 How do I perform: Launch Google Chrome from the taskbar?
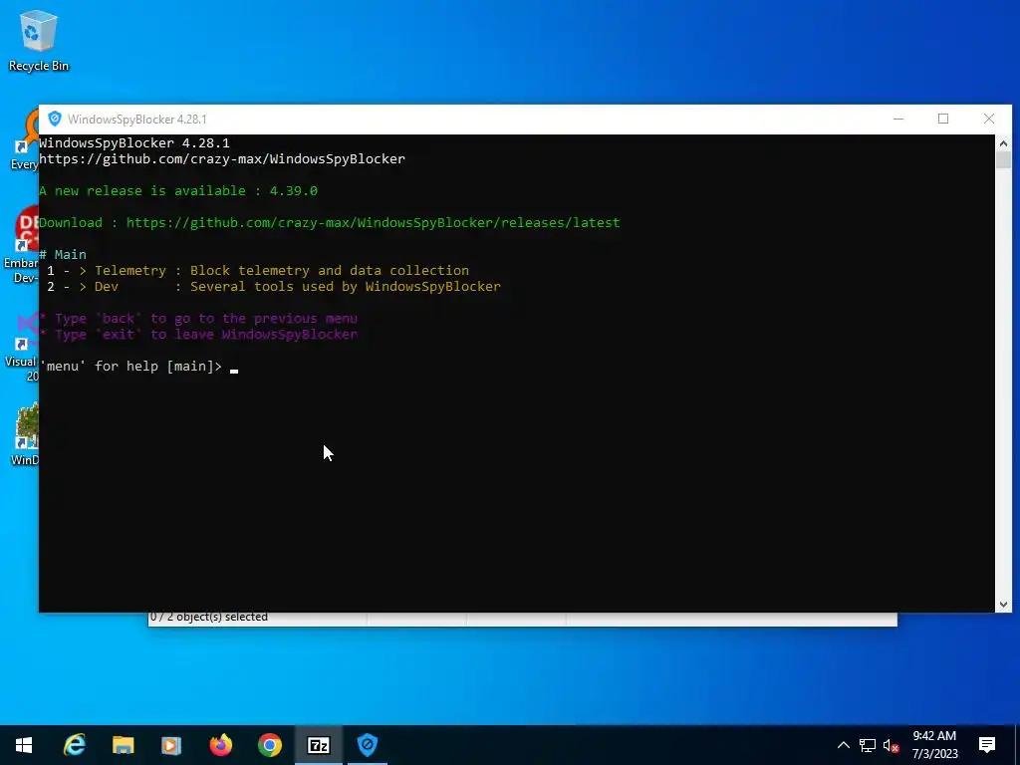pos(269,745)
